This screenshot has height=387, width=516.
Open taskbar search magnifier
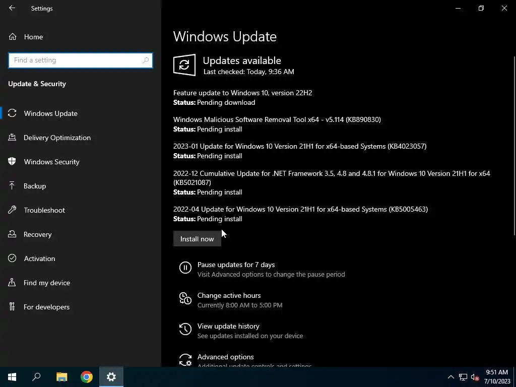click(x=36, y=377)
